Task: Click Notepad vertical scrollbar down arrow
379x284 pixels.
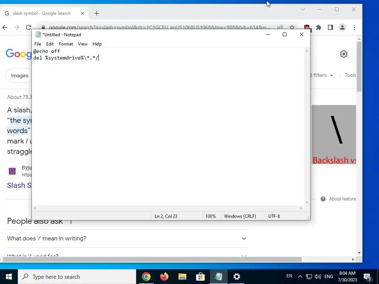Action: [307, 202]
